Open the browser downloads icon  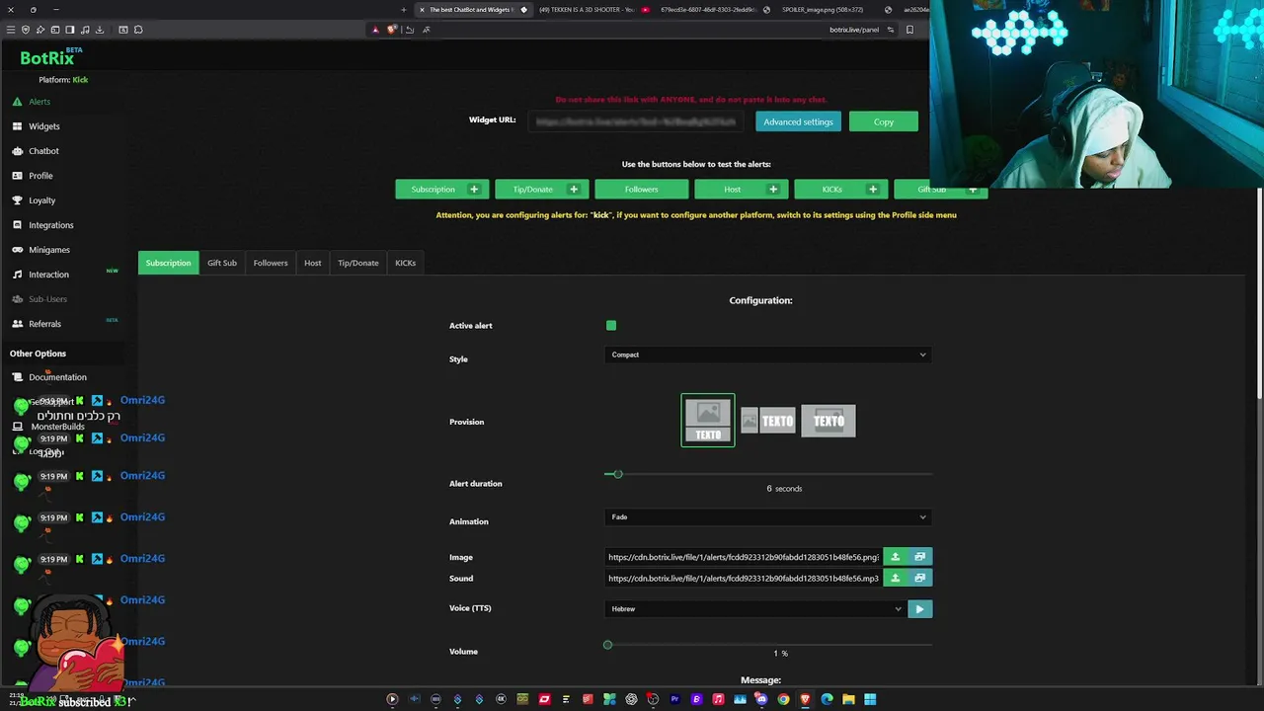(x=99, y=30)
